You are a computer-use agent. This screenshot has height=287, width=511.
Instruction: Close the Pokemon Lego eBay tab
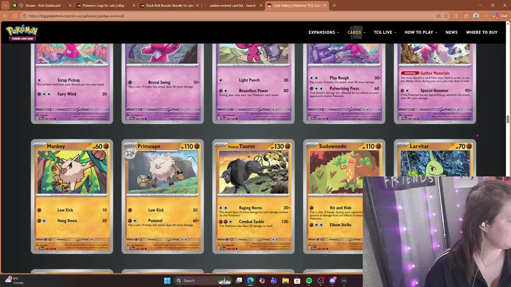pos(134,6)
